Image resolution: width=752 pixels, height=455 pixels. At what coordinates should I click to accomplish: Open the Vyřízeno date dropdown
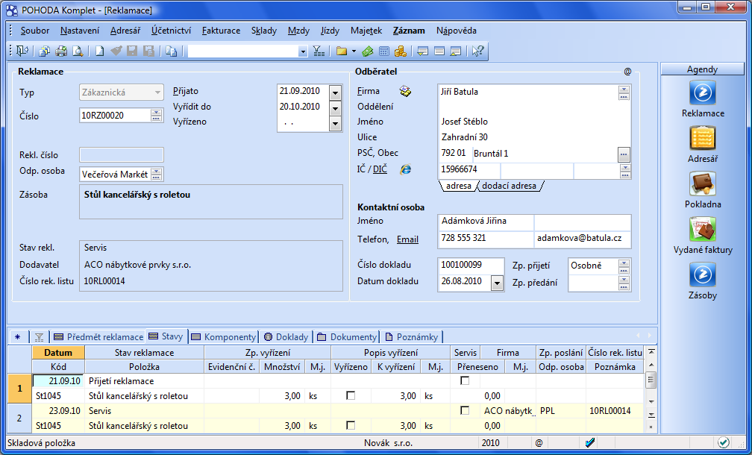point(336,123)
